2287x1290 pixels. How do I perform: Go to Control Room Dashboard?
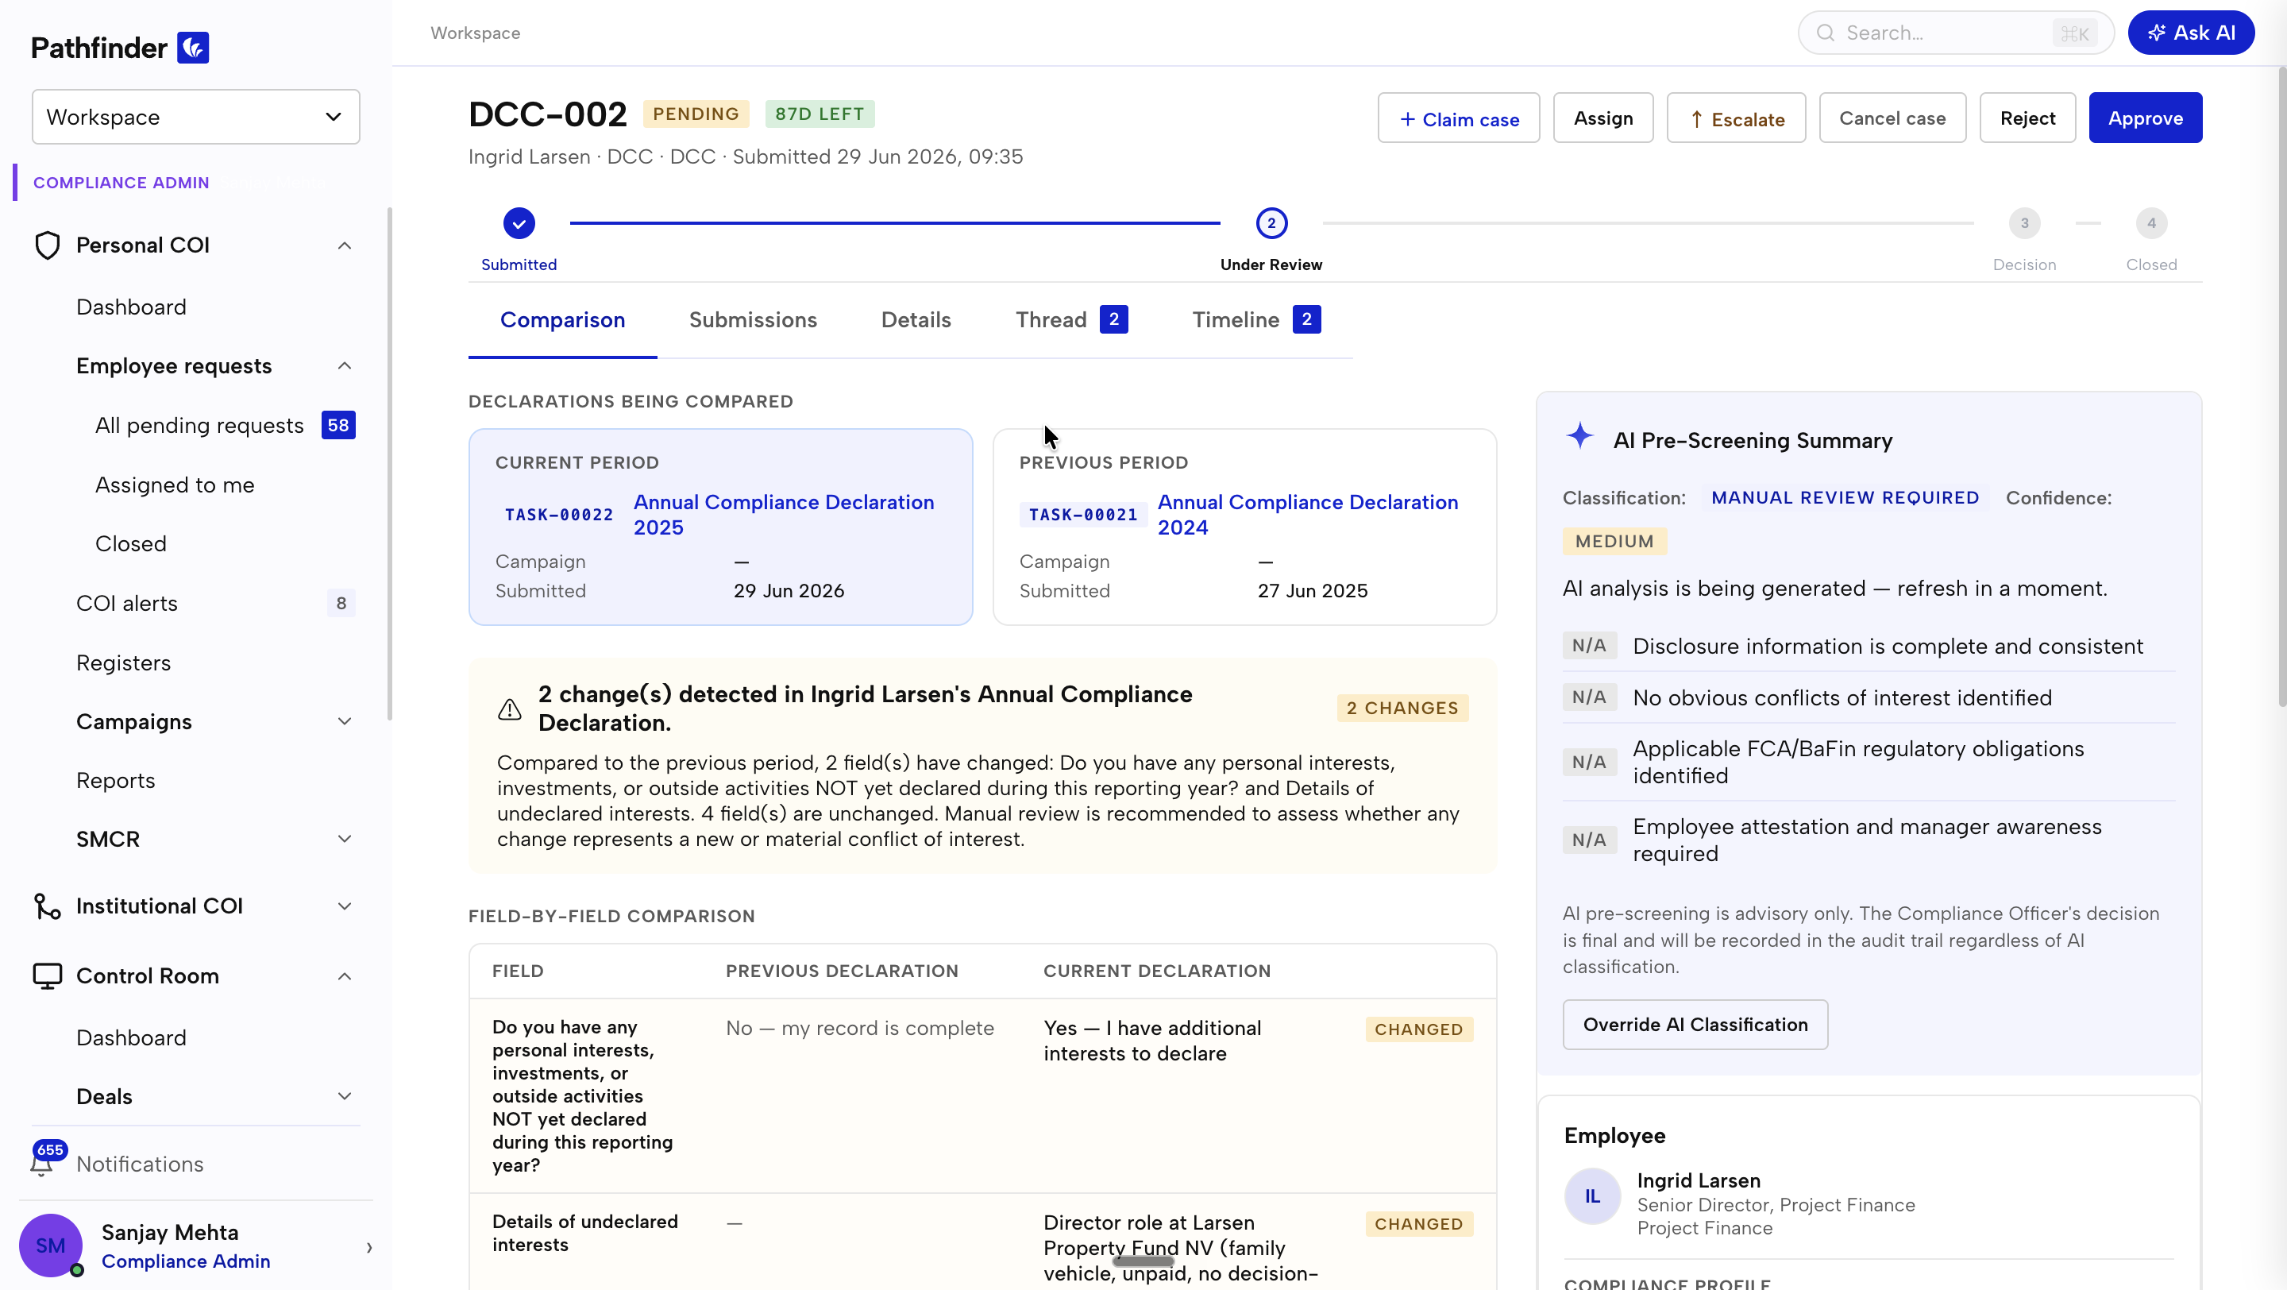pyautogui.click(x=131, y=1038)
